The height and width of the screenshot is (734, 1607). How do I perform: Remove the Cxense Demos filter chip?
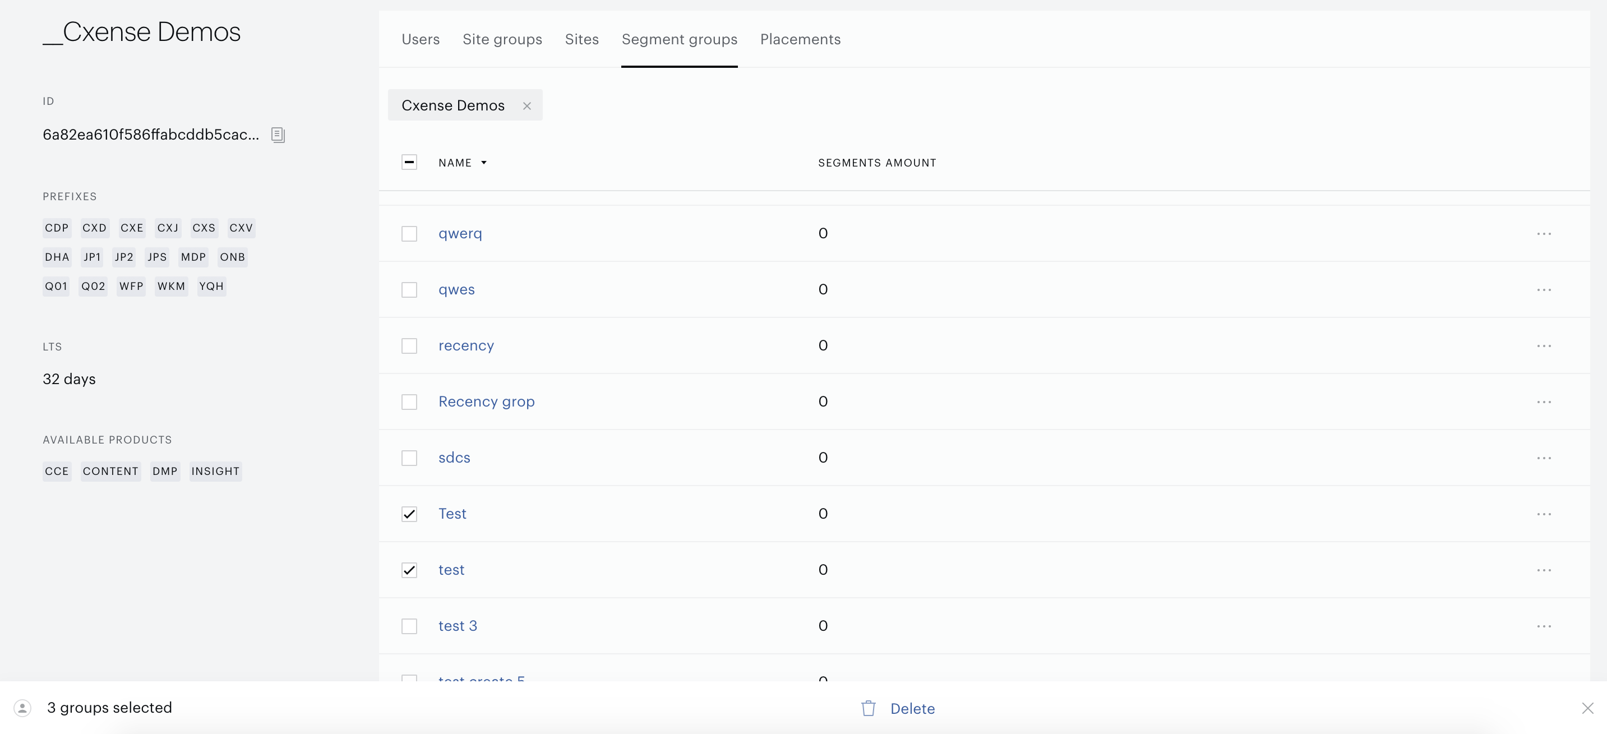pos(527,106)
